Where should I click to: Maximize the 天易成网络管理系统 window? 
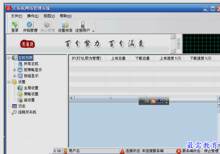coord(213,8)
